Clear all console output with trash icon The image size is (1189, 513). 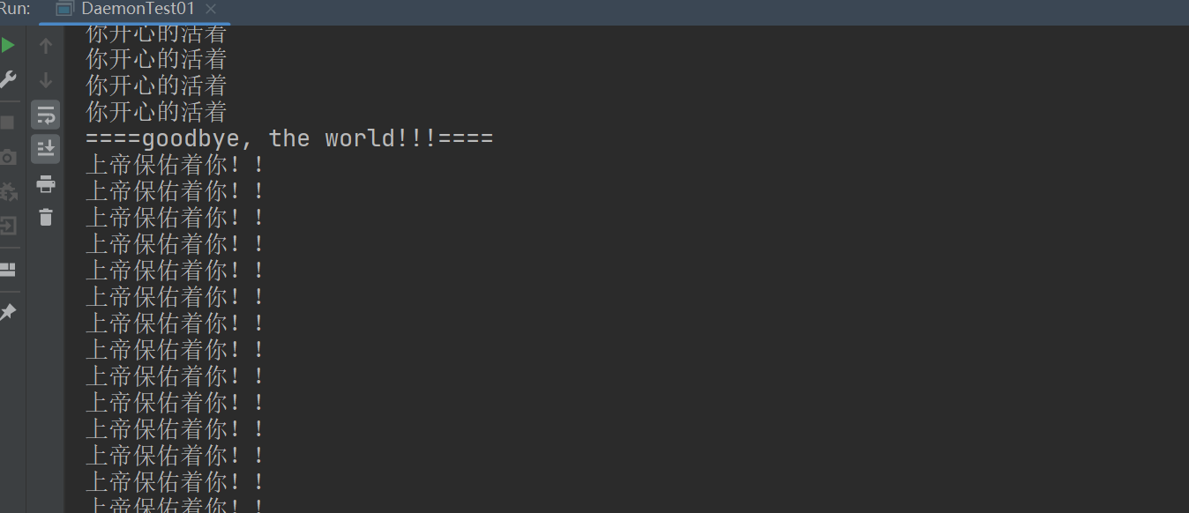pos(46,217)
